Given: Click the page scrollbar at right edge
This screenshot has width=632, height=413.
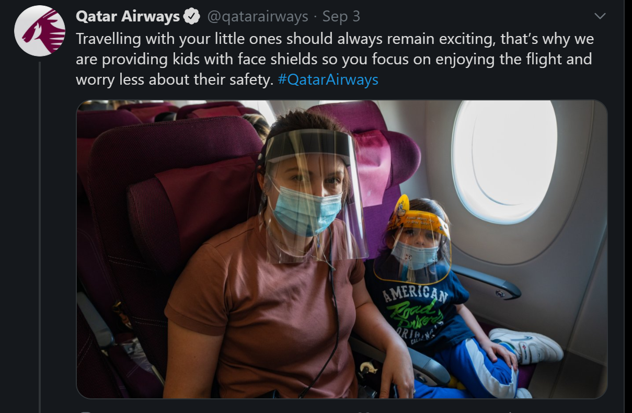Looking at the screenshot, I should 628,206.
